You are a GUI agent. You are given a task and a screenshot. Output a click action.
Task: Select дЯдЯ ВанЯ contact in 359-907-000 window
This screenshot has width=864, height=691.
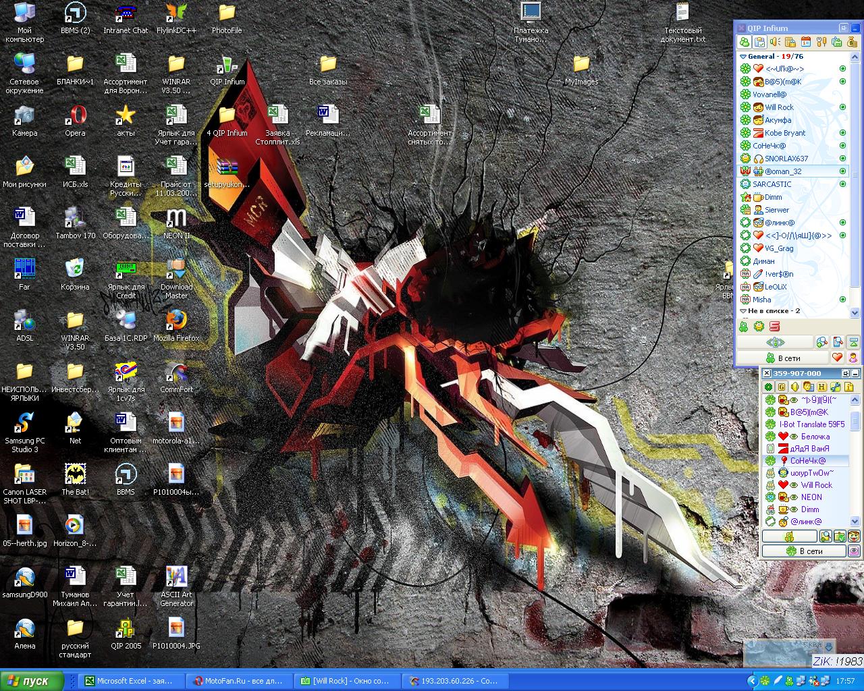coord(806,449)
